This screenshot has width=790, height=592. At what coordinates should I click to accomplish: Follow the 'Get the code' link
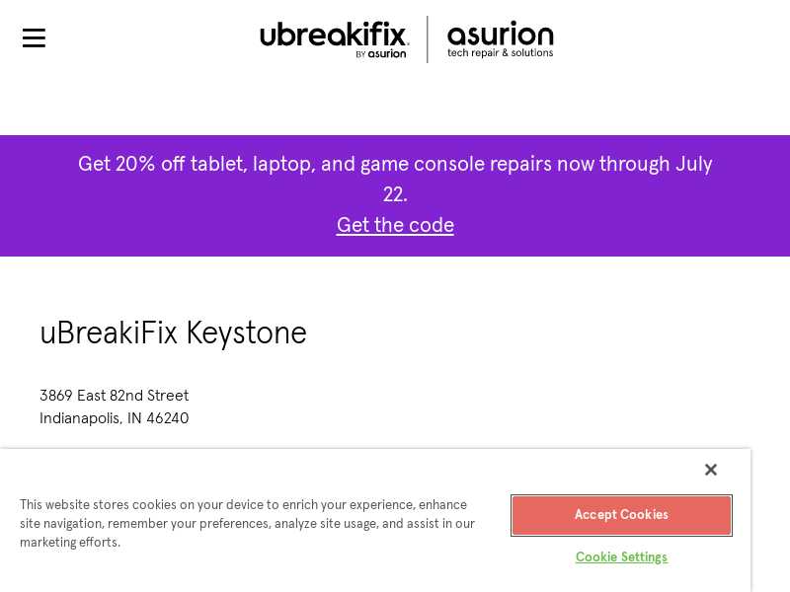pyautogui.click(x=395, y=225)
